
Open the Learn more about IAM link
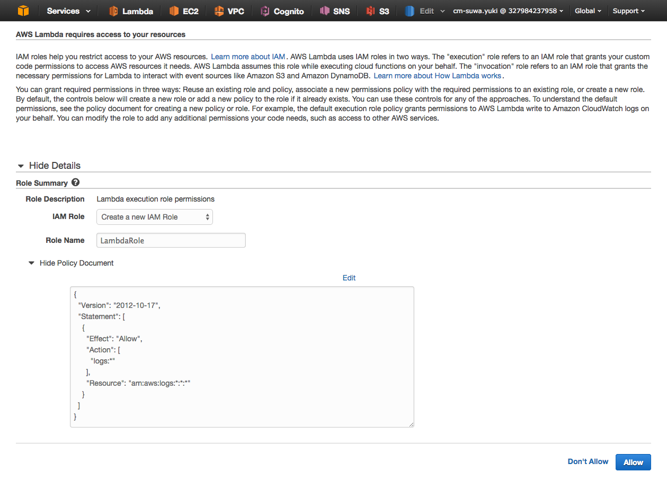[248, 56]
